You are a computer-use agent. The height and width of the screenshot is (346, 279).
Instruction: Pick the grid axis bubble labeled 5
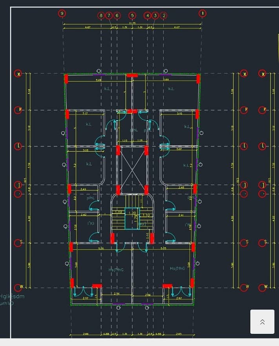pos(132,15)
